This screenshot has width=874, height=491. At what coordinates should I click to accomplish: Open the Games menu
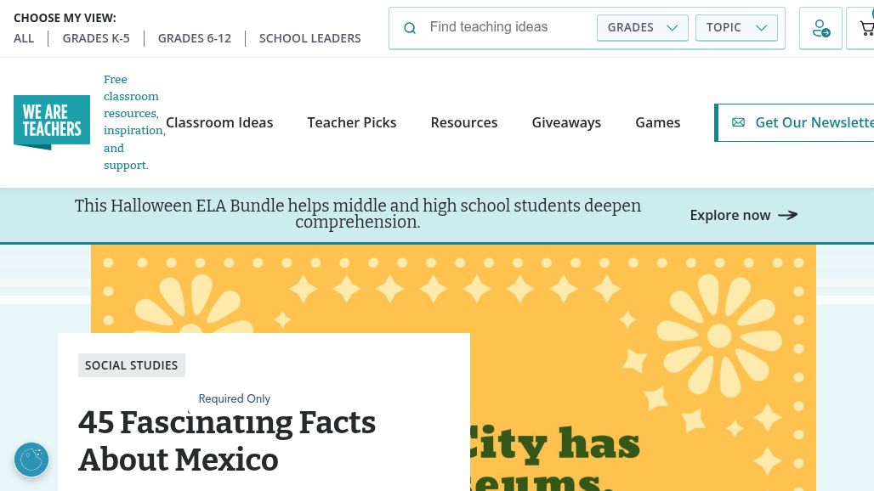pos(658,122)
